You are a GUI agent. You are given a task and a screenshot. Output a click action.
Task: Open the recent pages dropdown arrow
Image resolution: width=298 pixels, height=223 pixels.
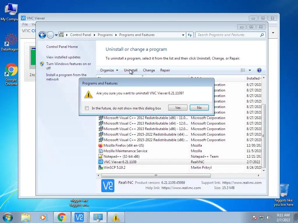tap(56, 35)
